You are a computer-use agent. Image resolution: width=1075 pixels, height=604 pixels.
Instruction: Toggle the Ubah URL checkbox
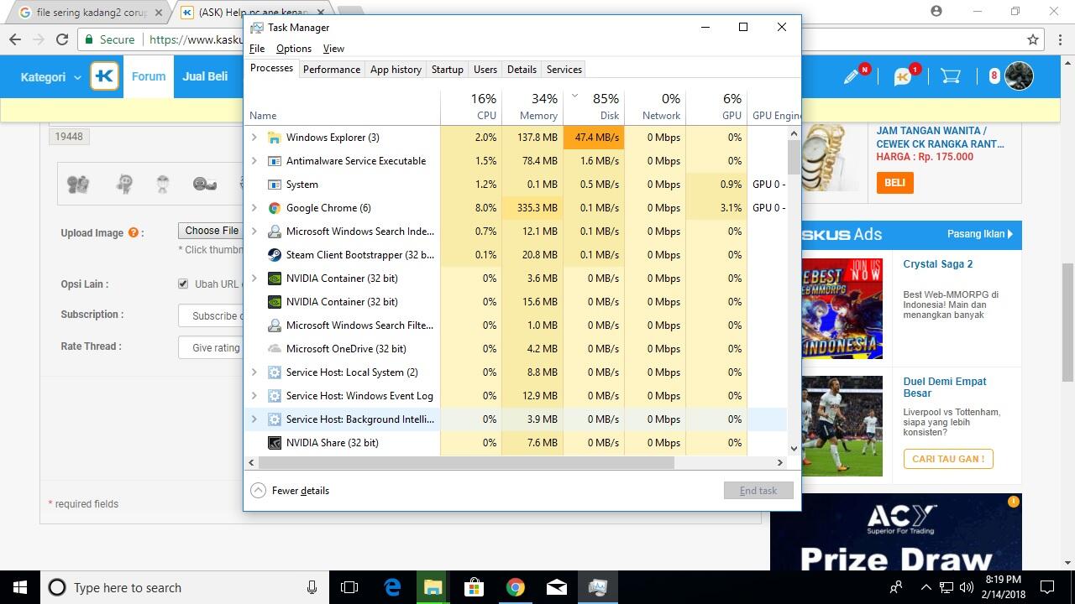183,284
